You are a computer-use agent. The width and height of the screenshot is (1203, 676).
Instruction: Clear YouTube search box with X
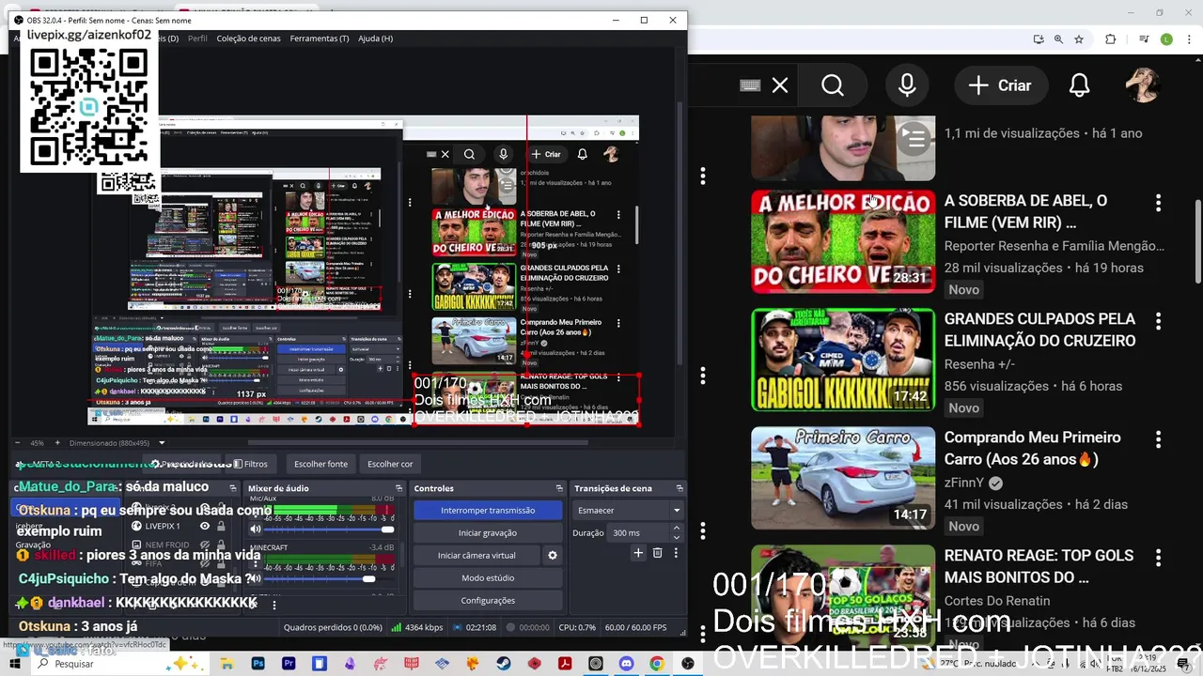(x=780, y=85)
